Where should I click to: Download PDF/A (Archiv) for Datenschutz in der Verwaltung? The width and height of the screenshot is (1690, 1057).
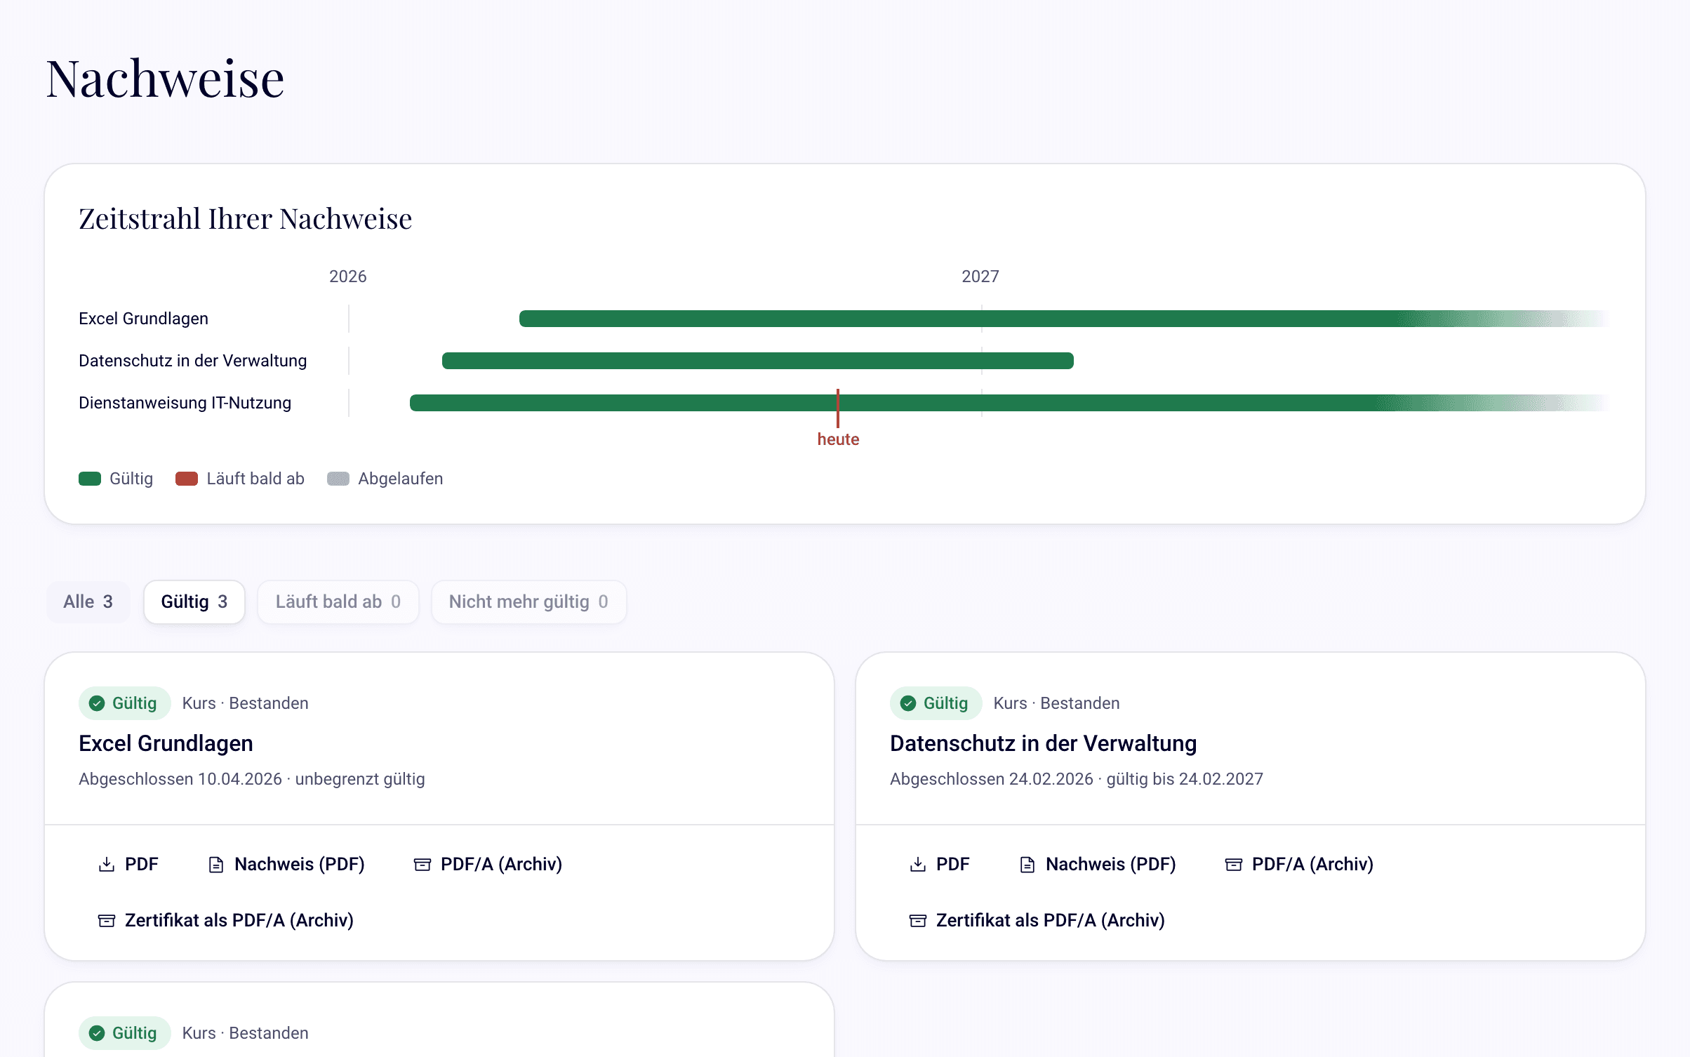pyautogui.click(x=1300, y=864)
